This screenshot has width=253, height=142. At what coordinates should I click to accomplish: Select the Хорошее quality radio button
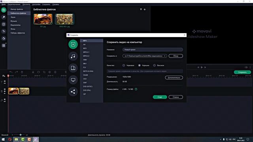(140, 65)
